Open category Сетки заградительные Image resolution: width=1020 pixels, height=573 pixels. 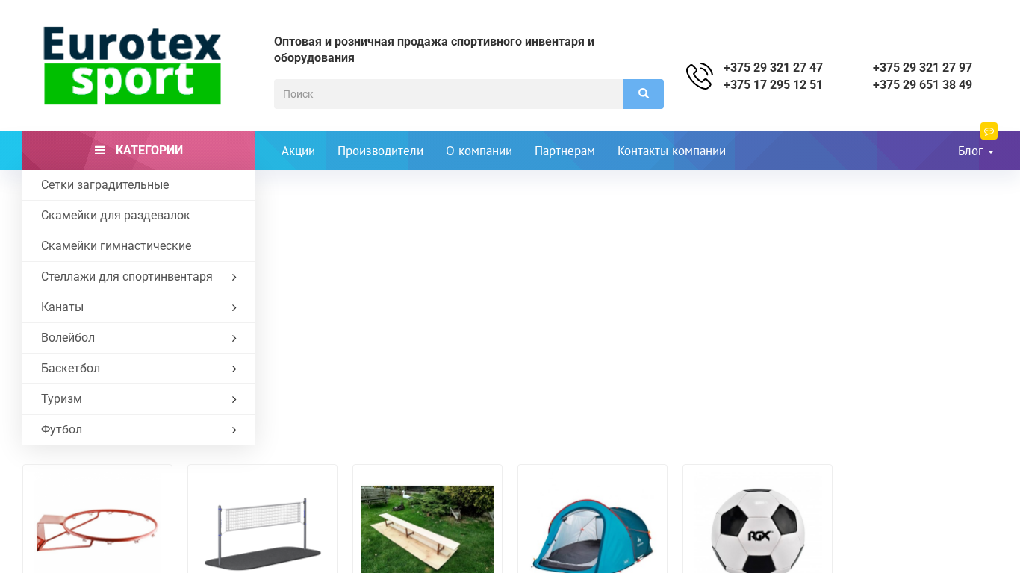[x=139, y=185]
